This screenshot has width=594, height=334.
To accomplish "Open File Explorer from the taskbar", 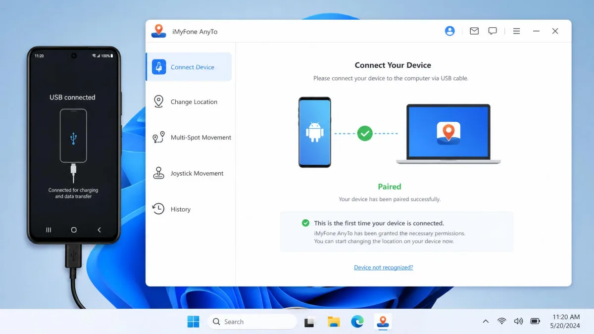I will point(334,322).
